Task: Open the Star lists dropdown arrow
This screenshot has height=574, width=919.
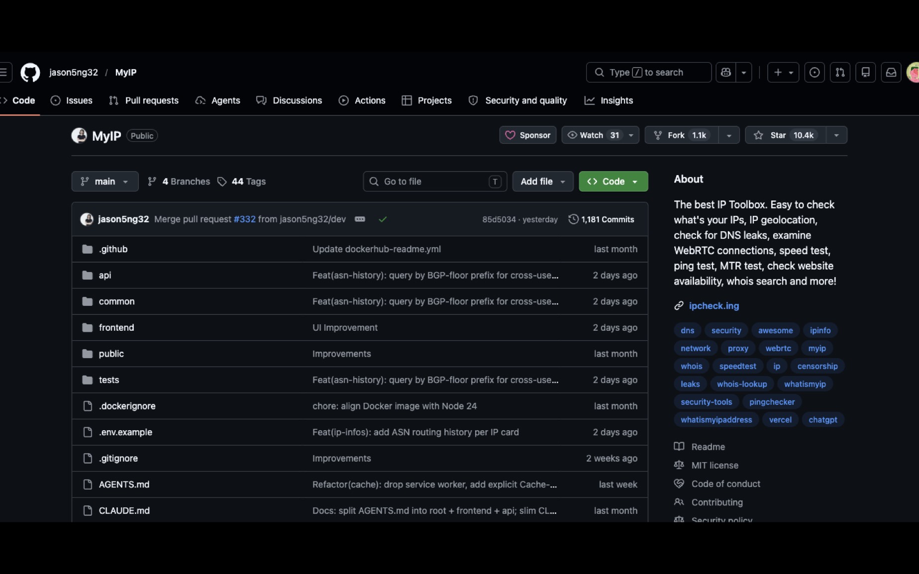Action: pos(836,135)
